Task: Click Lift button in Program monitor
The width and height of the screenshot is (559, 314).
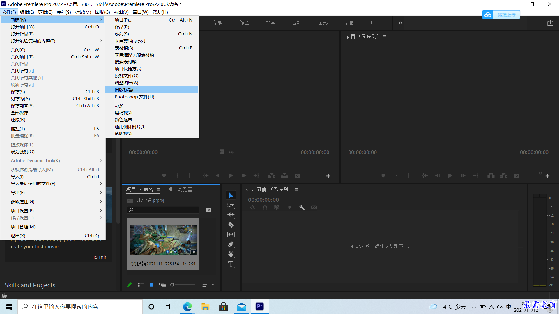Action: tap(491, 176)
